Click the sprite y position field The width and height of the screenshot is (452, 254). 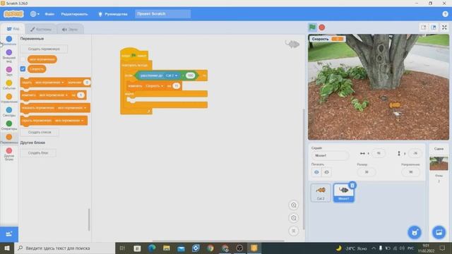pos(415,153)
